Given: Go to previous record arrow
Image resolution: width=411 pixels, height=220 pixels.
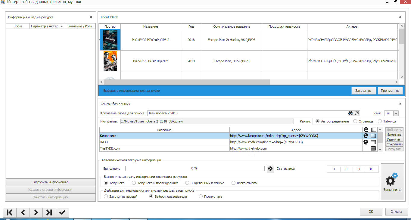Looking at the screenshot, I should pyautogui.click(x=23, y=212).
